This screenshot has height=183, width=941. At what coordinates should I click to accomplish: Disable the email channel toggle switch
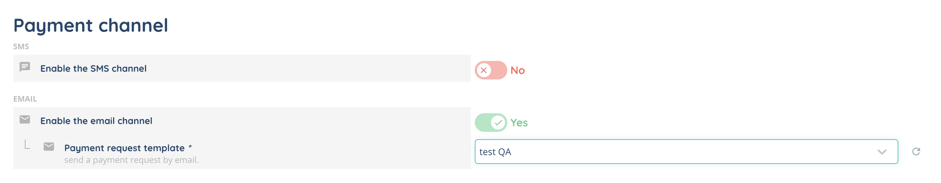[x=491, y=123]
